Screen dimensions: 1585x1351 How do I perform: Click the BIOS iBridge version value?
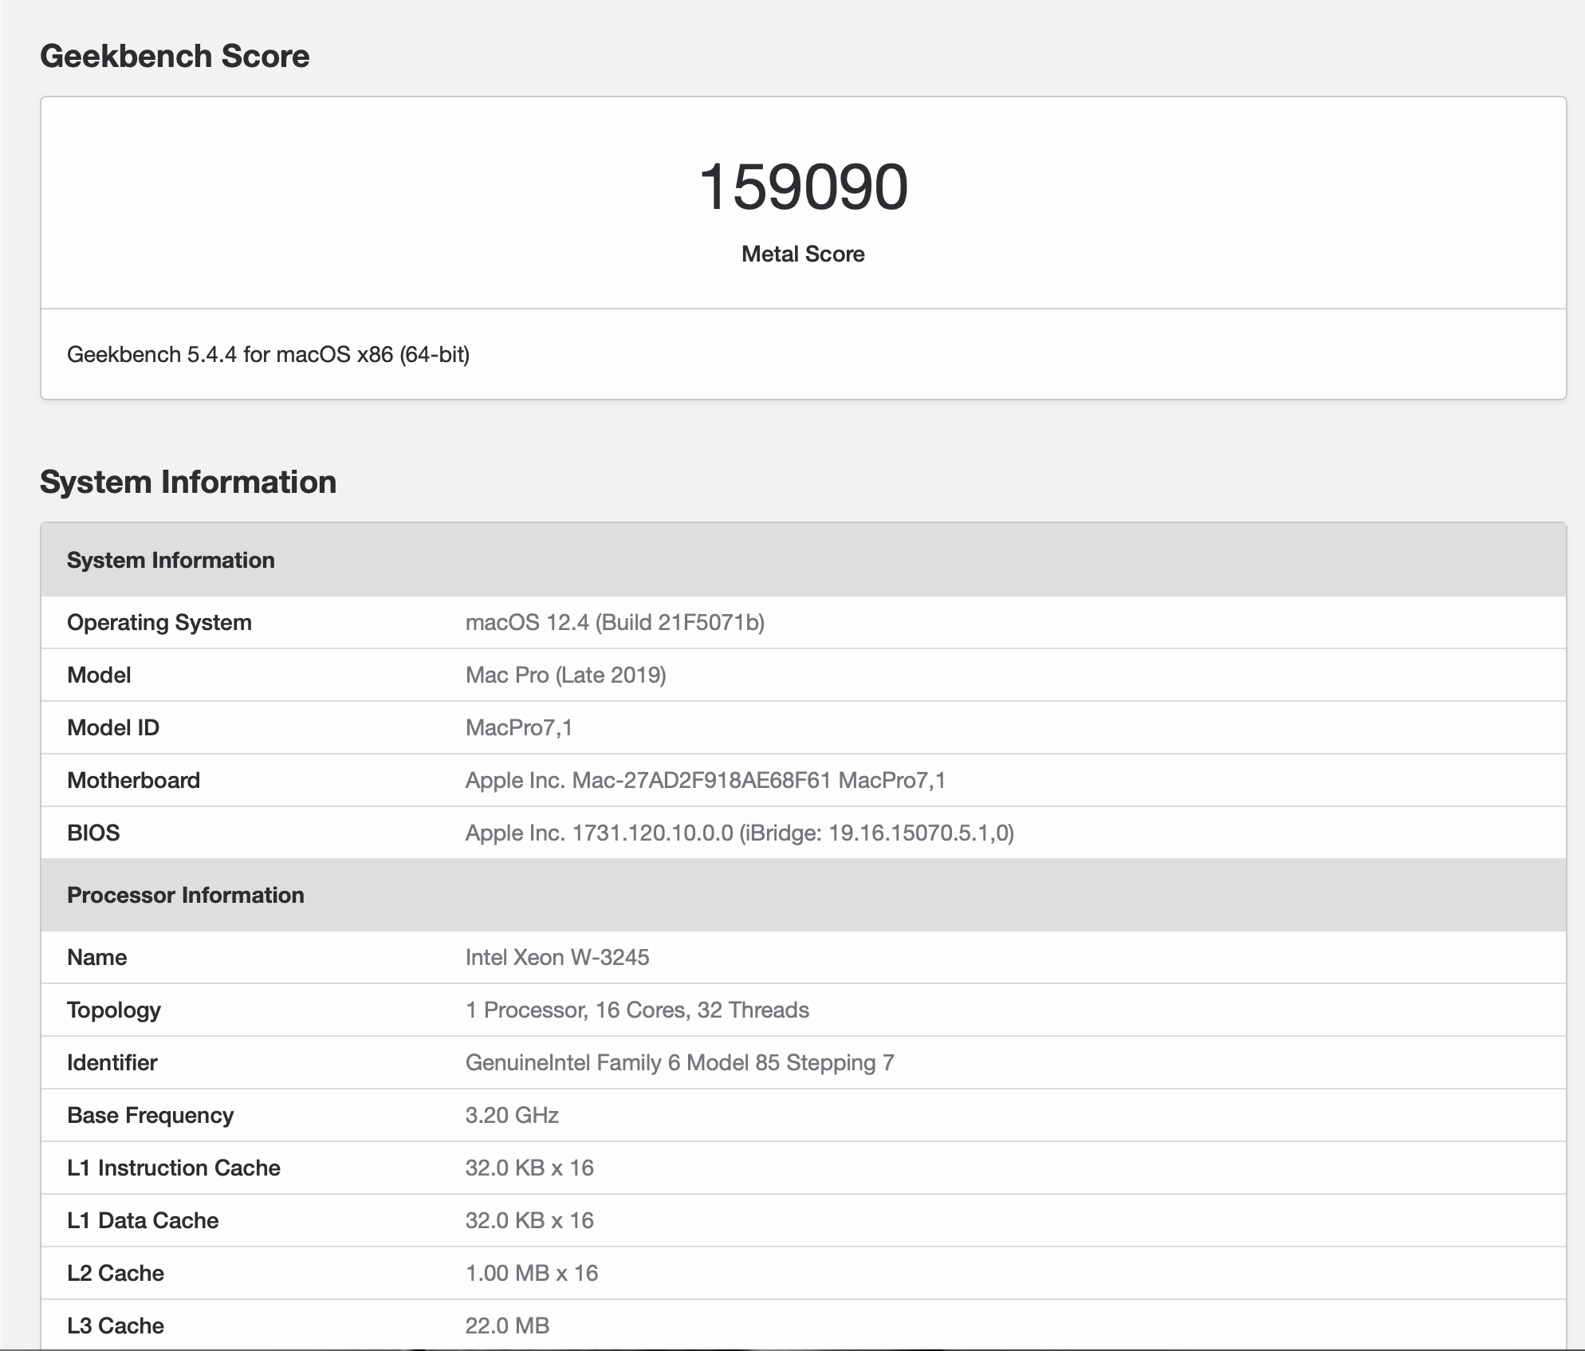pos(739,833)
